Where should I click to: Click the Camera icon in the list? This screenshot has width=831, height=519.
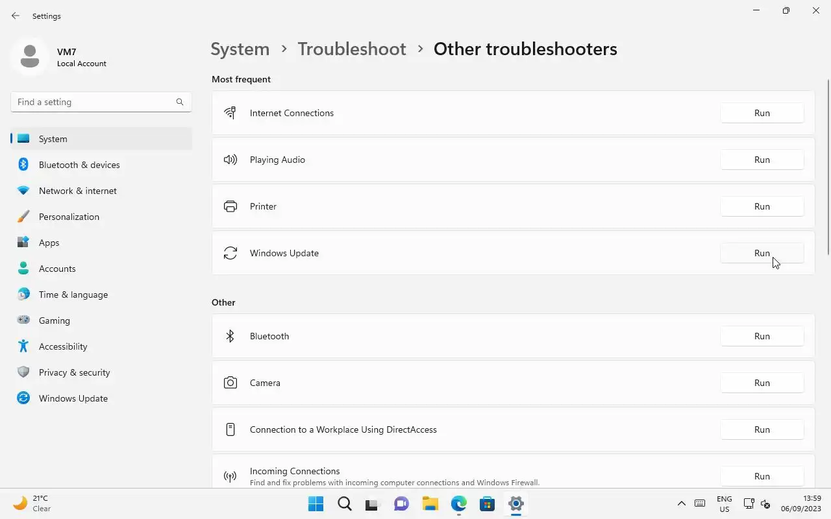230,383
